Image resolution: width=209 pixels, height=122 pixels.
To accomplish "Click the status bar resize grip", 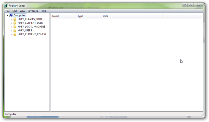I will coord(202,115).
